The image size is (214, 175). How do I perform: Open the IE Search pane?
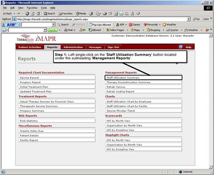pyautogui.click(x=49, y=13)
